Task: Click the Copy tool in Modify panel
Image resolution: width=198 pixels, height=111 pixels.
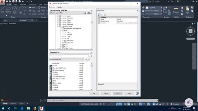Action: pos(32,11)
